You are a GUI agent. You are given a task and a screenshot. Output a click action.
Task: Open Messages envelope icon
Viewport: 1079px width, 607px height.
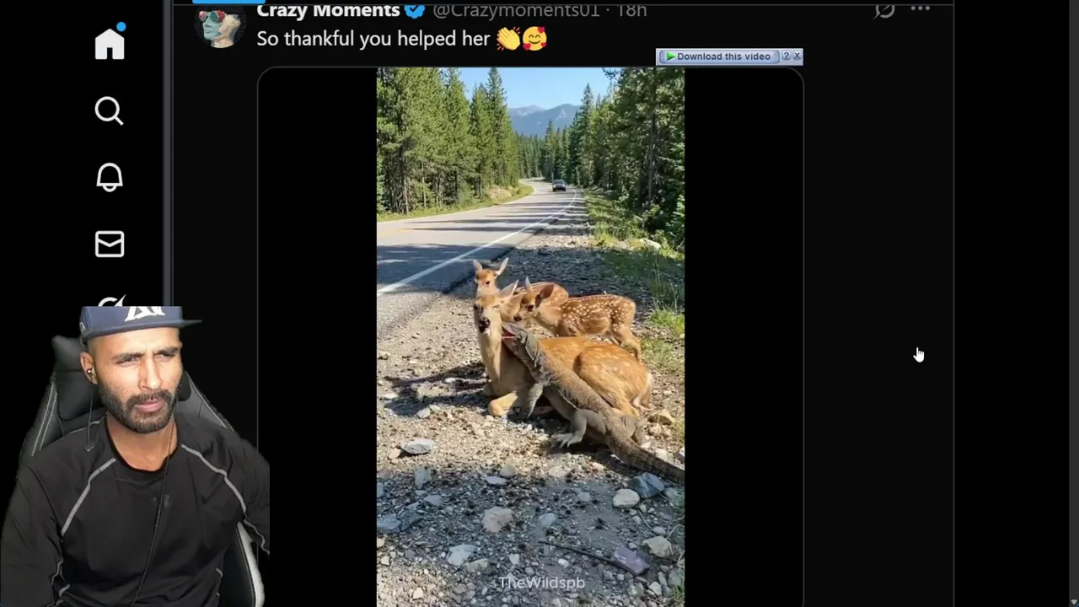click(x=109, y=244)
